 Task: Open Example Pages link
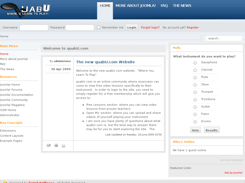[x=11, y=141]
